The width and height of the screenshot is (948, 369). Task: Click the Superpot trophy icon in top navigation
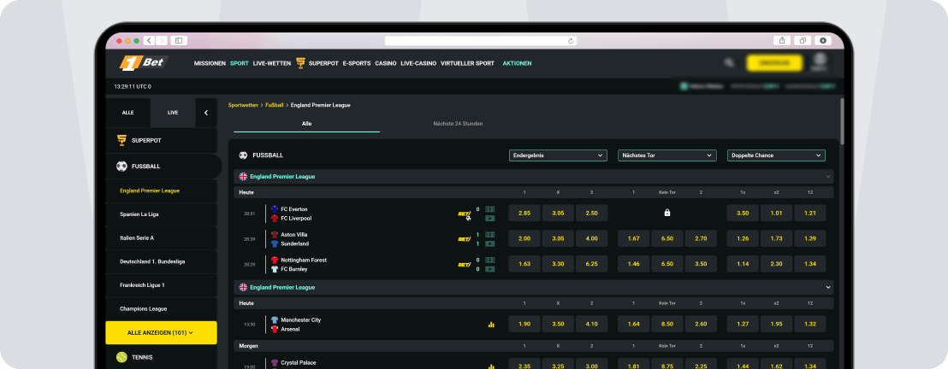[300, 63]
